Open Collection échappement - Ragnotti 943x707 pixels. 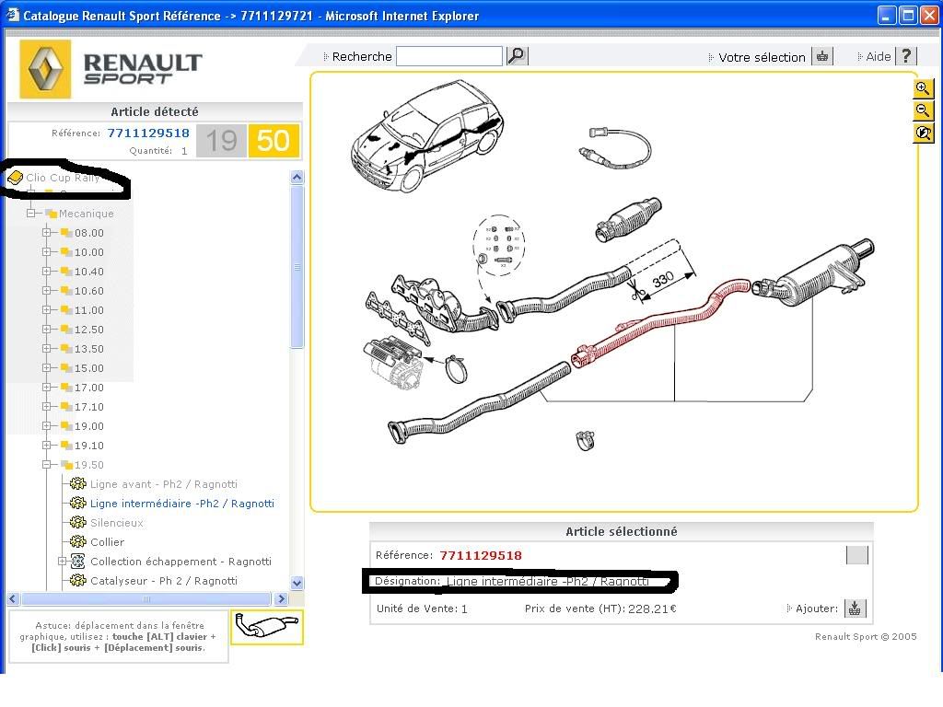[181, 562]
